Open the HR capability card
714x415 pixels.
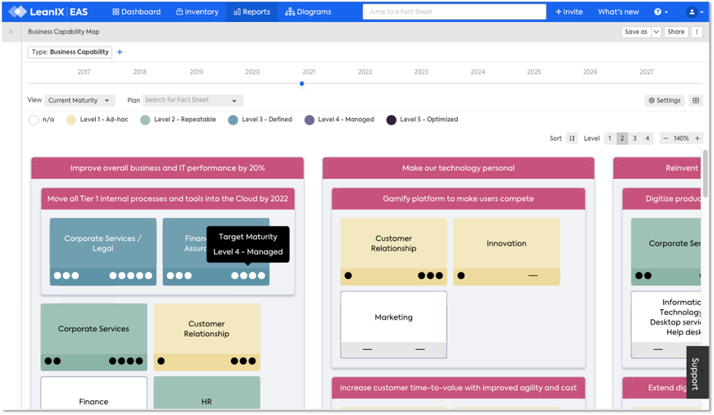coord(207,394)
